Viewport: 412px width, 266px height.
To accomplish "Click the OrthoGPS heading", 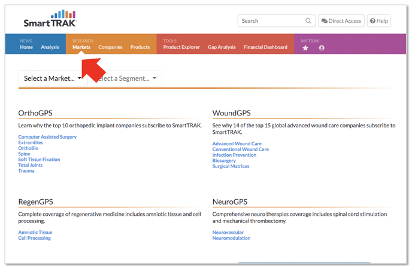I will [35, 113].
